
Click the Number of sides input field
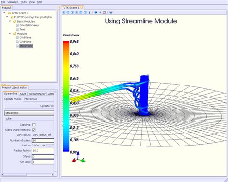pos(43,141)
